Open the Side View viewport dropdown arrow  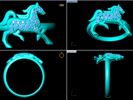(x=76, y=51)
